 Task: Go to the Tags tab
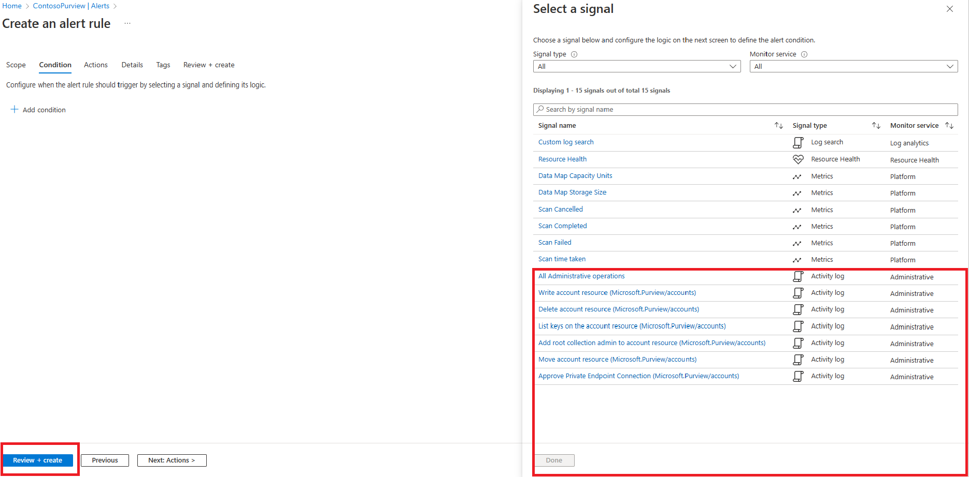pyautogui.click(x=163, y=65)
